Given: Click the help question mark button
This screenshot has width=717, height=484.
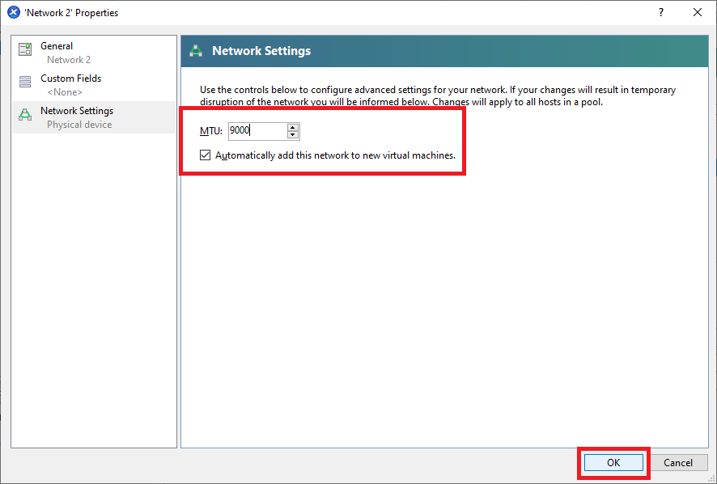Looking at the screenshot, I should (660, 12).
